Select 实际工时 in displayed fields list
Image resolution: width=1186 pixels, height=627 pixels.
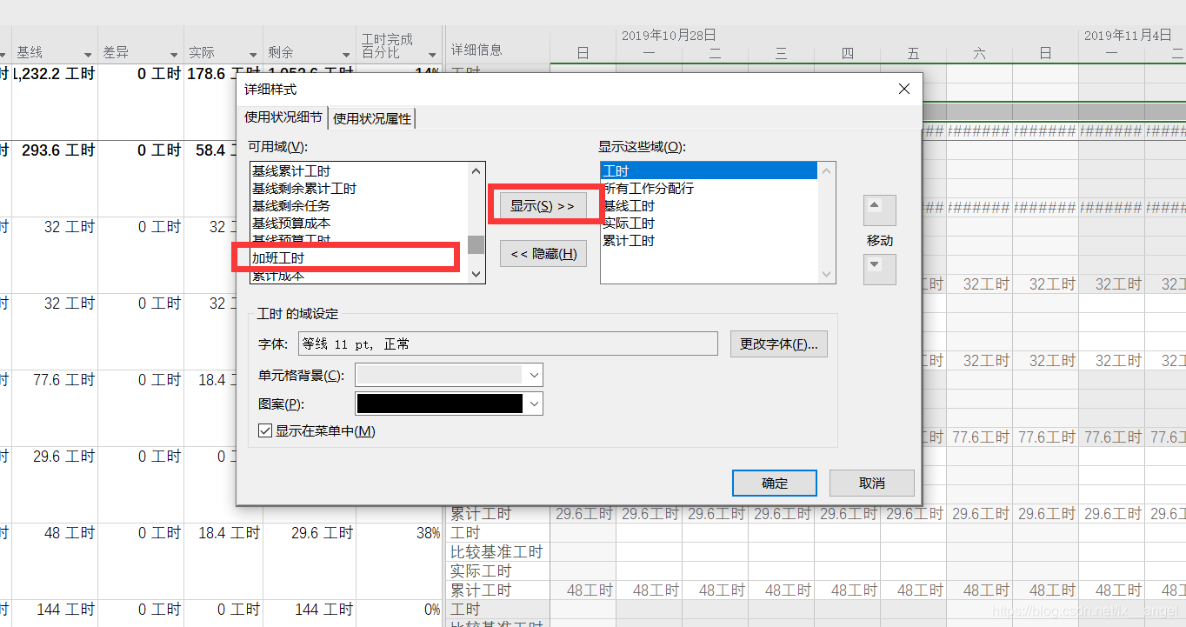(x=629, y=223)
